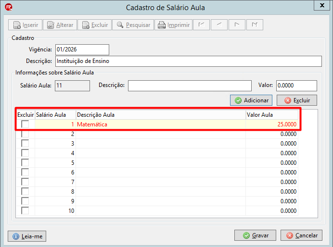Check the Excluir box for row 8
The image size is (333, 247).
click(25, 191)
